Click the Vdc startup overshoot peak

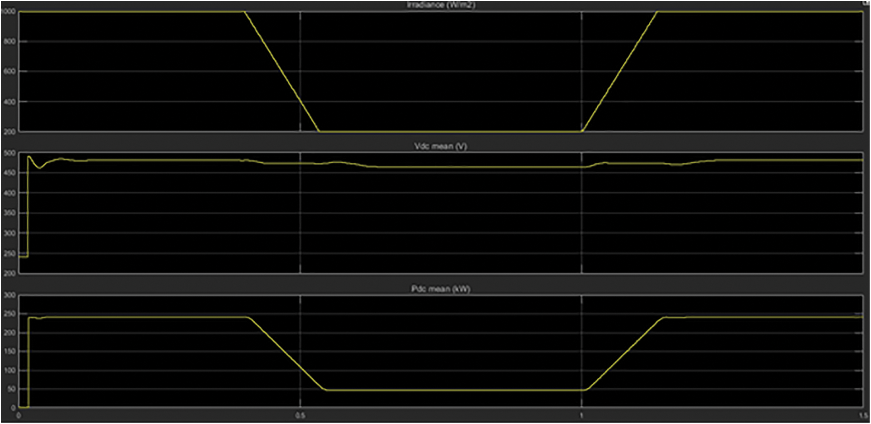(x=29, y=157)
